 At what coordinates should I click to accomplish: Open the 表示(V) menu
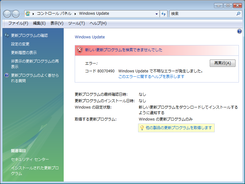[57, 23]
